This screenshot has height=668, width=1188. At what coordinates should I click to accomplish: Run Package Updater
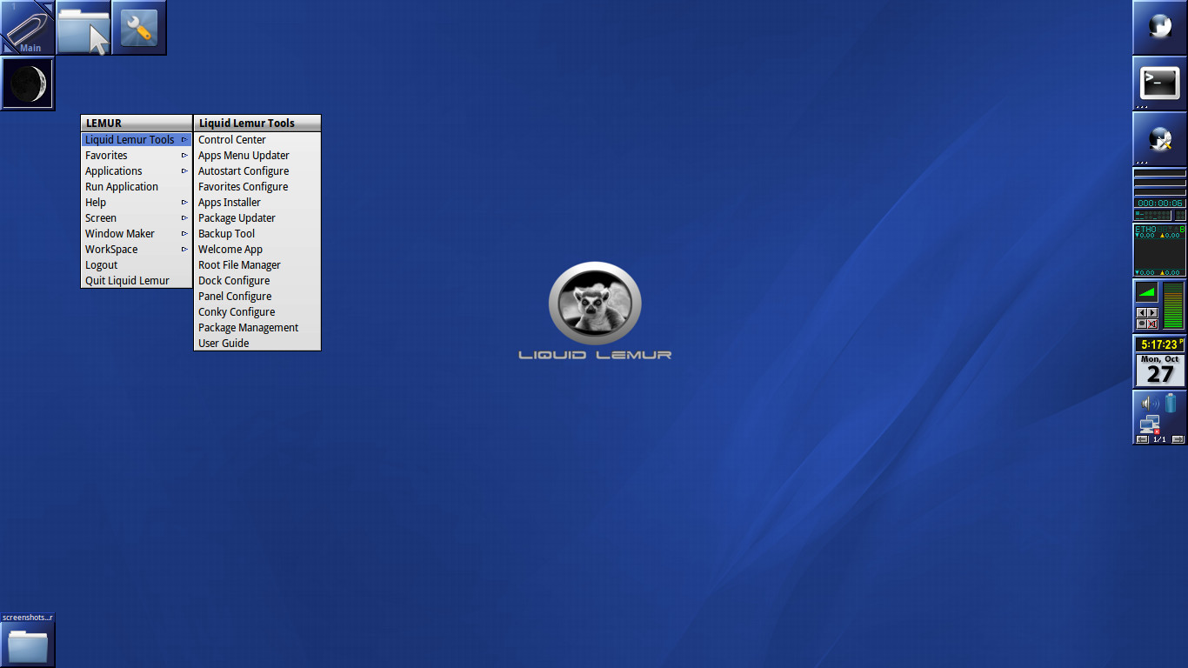coord(257,218)
